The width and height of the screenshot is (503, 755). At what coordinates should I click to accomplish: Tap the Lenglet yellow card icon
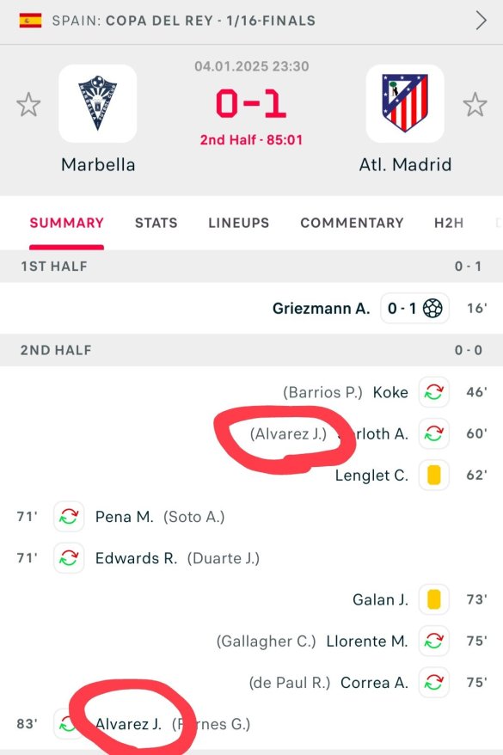coord(434,475)
